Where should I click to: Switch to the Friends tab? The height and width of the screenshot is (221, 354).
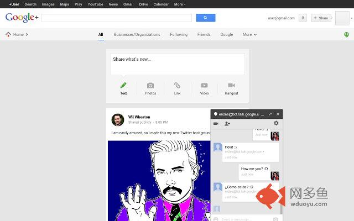coord(204,34)
